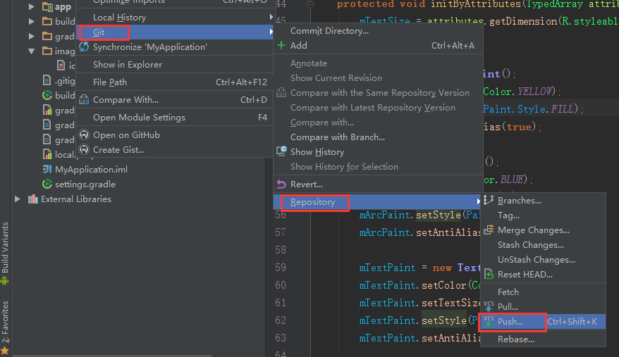Expand the build folder arrow
The height and width of the screenshot is (357, 619).
[x=32, y=21]
